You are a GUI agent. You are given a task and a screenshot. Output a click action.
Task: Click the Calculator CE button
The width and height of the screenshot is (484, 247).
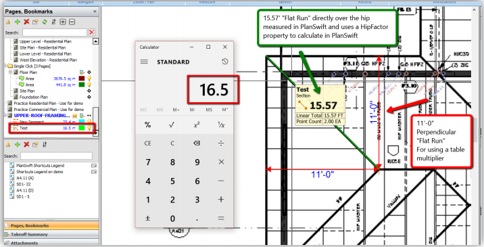148,143
